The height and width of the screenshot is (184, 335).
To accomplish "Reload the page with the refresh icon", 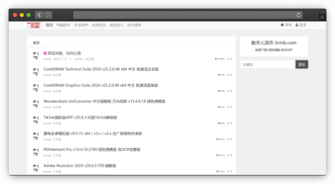I will tap(298, 15).
